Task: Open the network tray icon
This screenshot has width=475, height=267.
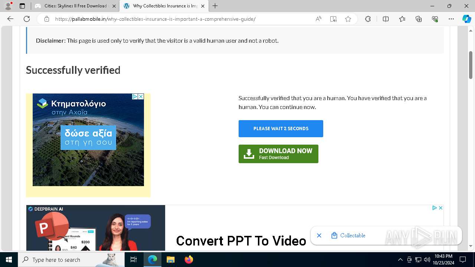Action: click(x=418, y=260)
